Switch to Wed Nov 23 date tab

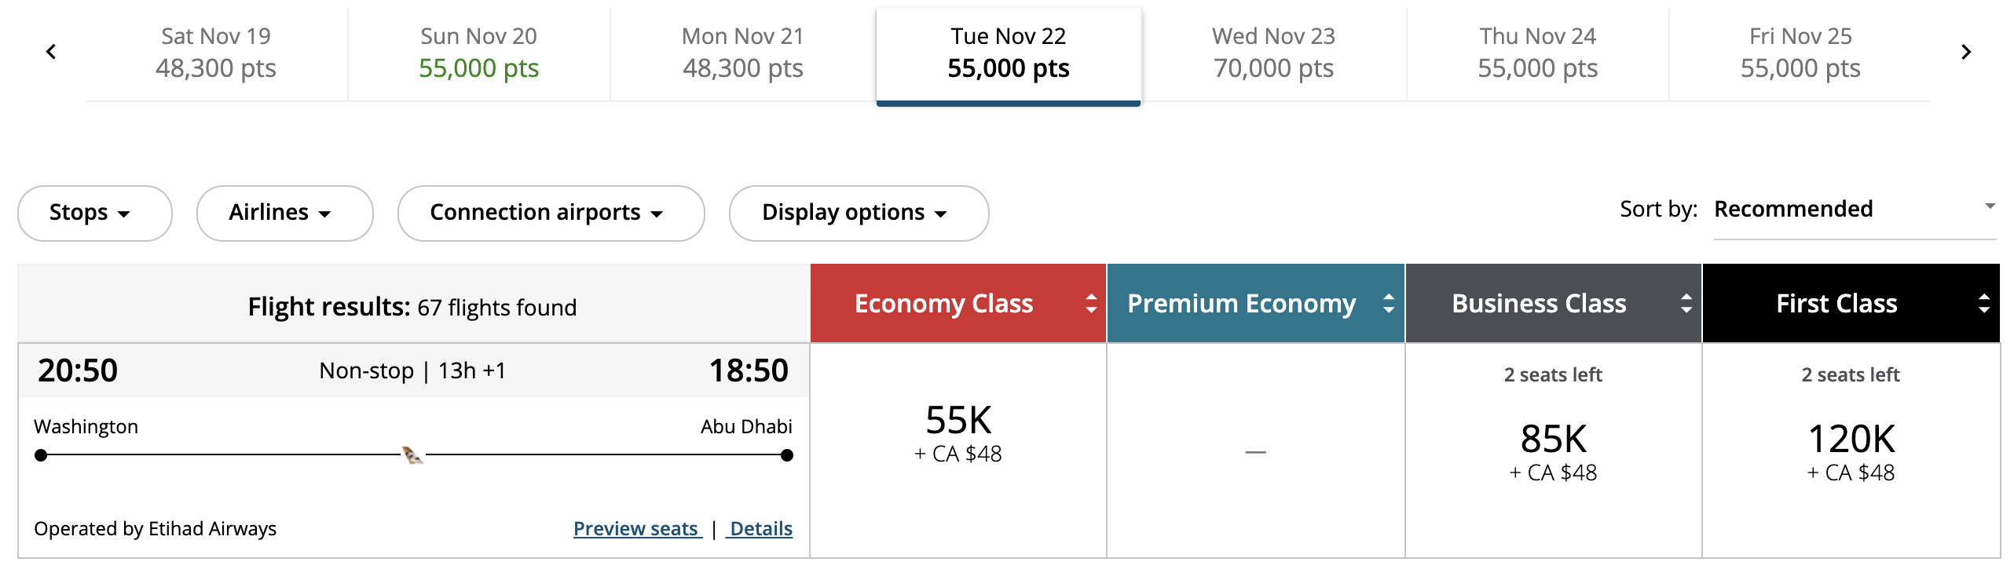[x=1273, y=53]
